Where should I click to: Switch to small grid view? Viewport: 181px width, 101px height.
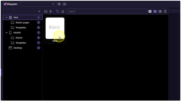(155, 12)
